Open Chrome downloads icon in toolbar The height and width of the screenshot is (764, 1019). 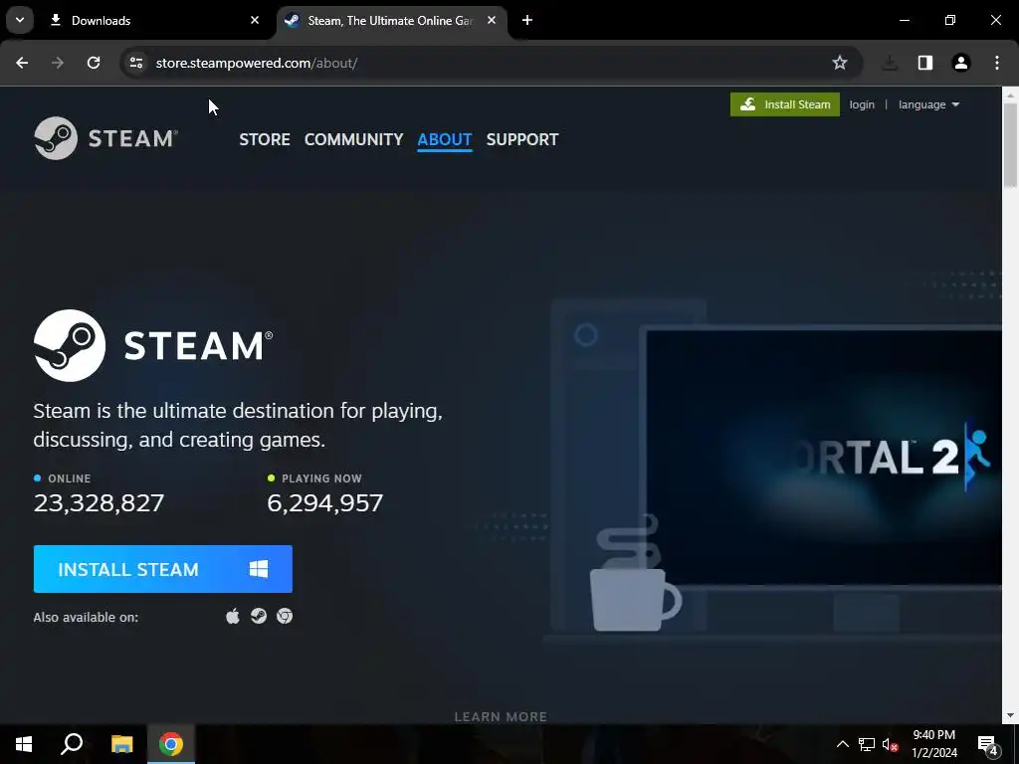(890, 63)
